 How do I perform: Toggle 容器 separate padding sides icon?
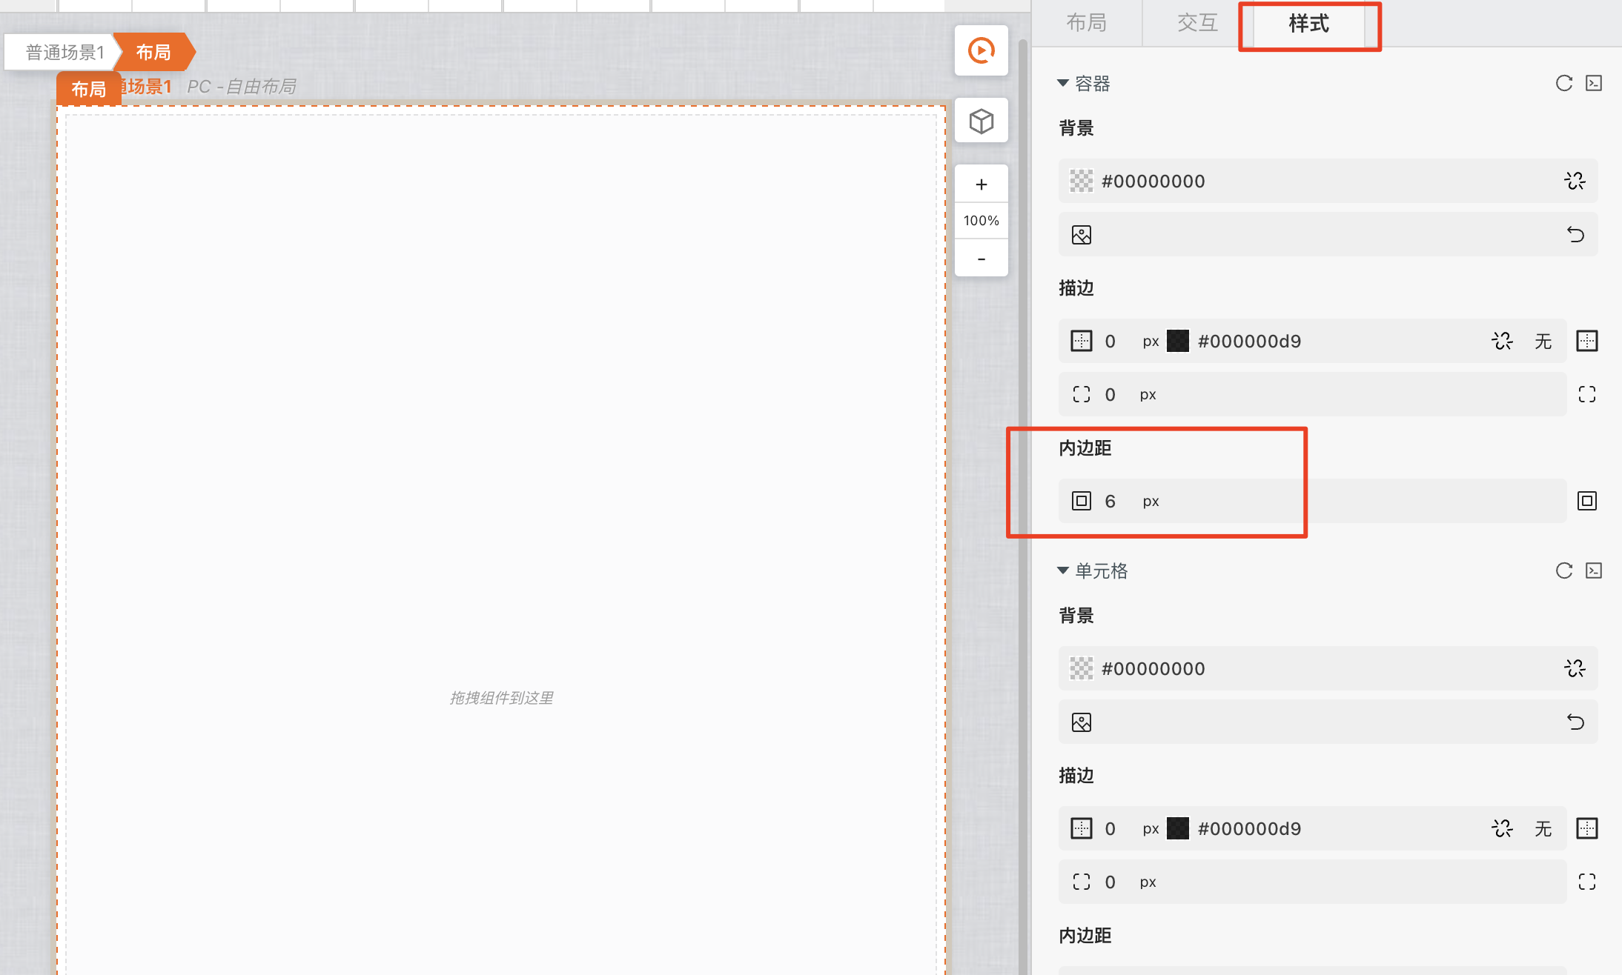[1587, 501]
